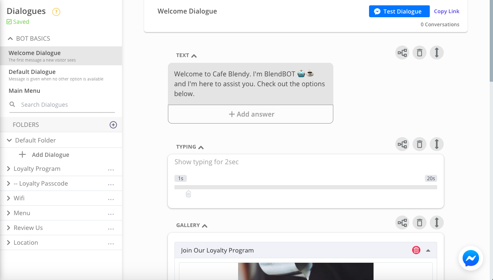This screenshot has width=493, height=280.
Task: Click the trash icon on the TEXT block
Action: point(419,53)
